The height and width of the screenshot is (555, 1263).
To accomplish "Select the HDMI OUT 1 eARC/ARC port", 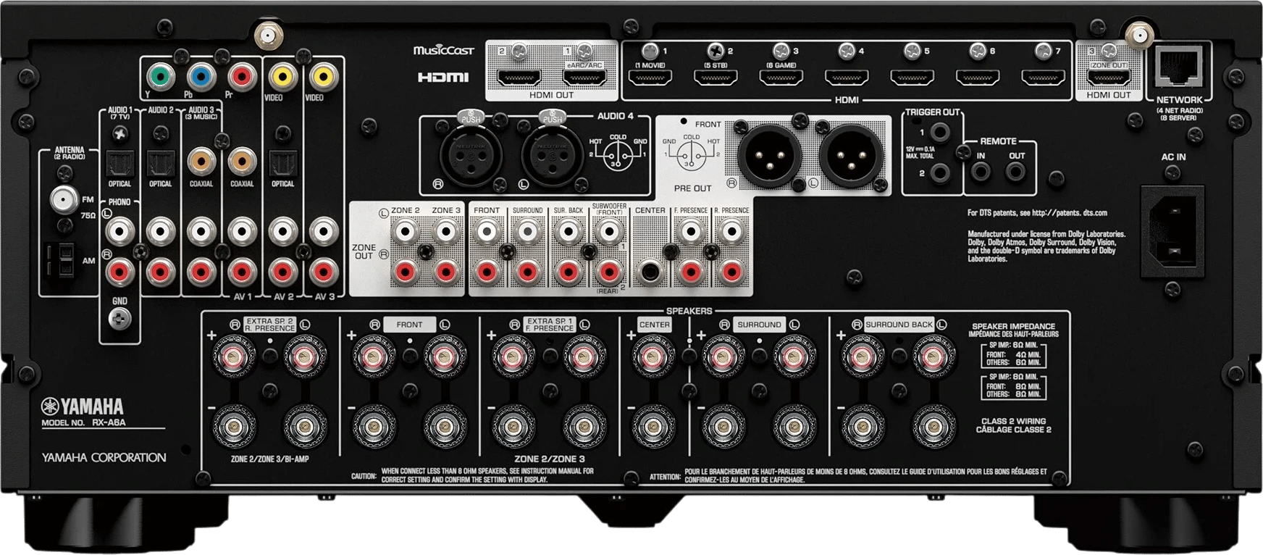I will click(584, 77).
